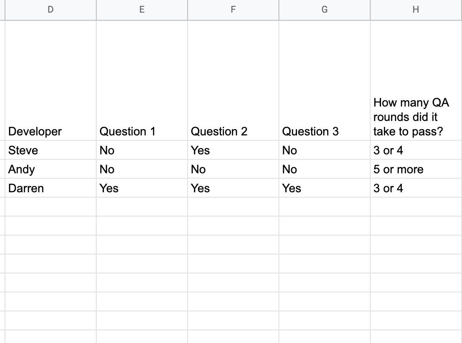
Task: Select column H header
Action: (x=416, y=10)
